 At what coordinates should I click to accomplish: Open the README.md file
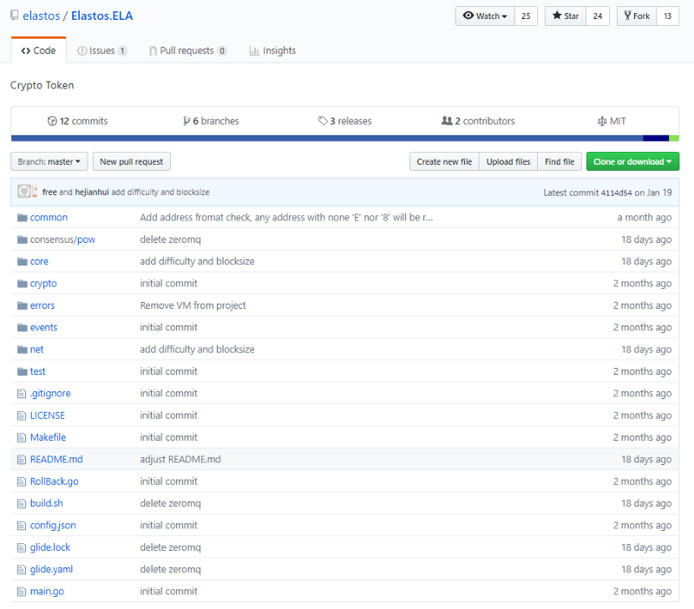click(x=56, y=460)
